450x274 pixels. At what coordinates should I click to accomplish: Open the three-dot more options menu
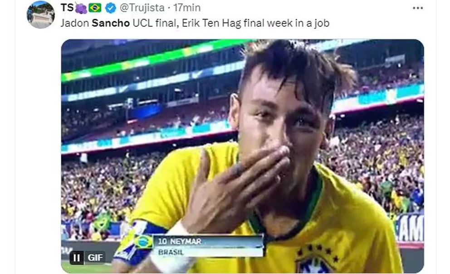click(x=418, y=8)
